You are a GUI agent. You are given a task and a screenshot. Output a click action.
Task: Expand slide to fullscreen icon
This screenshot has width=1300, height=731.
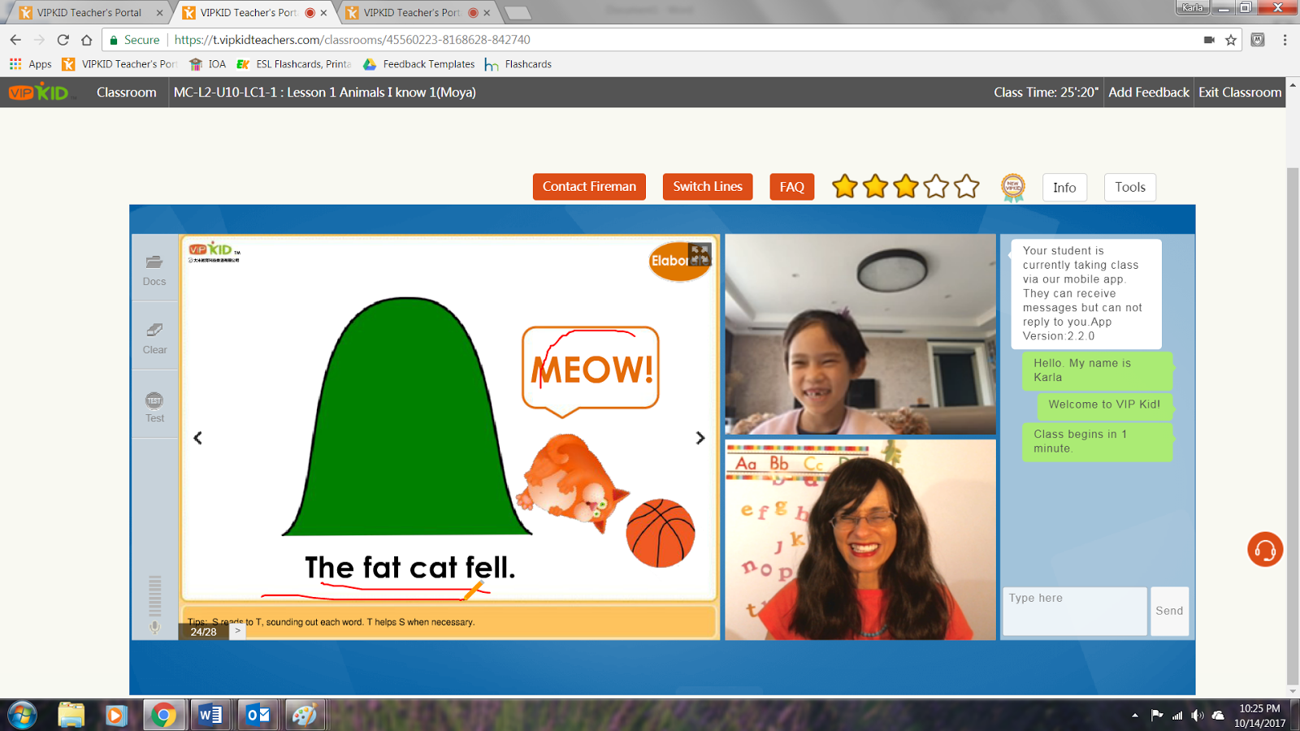point(700,253)
